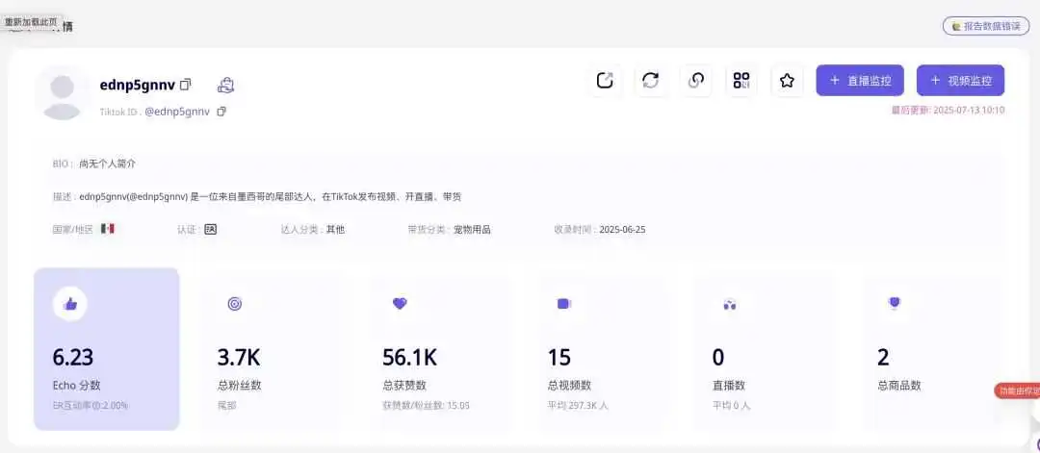
Task: Click the 平均 297.3K 人 text
Action: tap(578, 405)
